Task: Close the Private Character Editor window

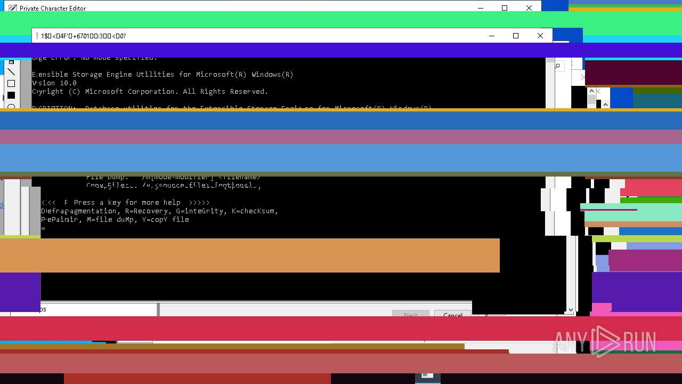Action: click(529, 8)
